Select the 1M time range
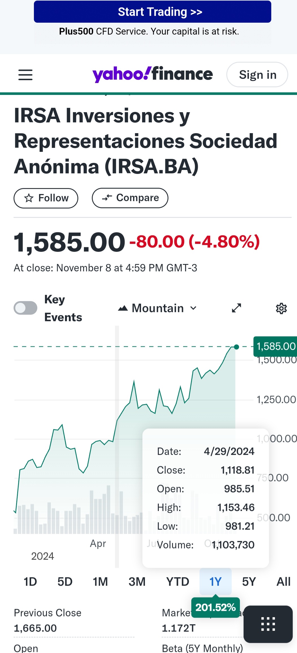Screen dimensions: 297x653 click(100, 582)
